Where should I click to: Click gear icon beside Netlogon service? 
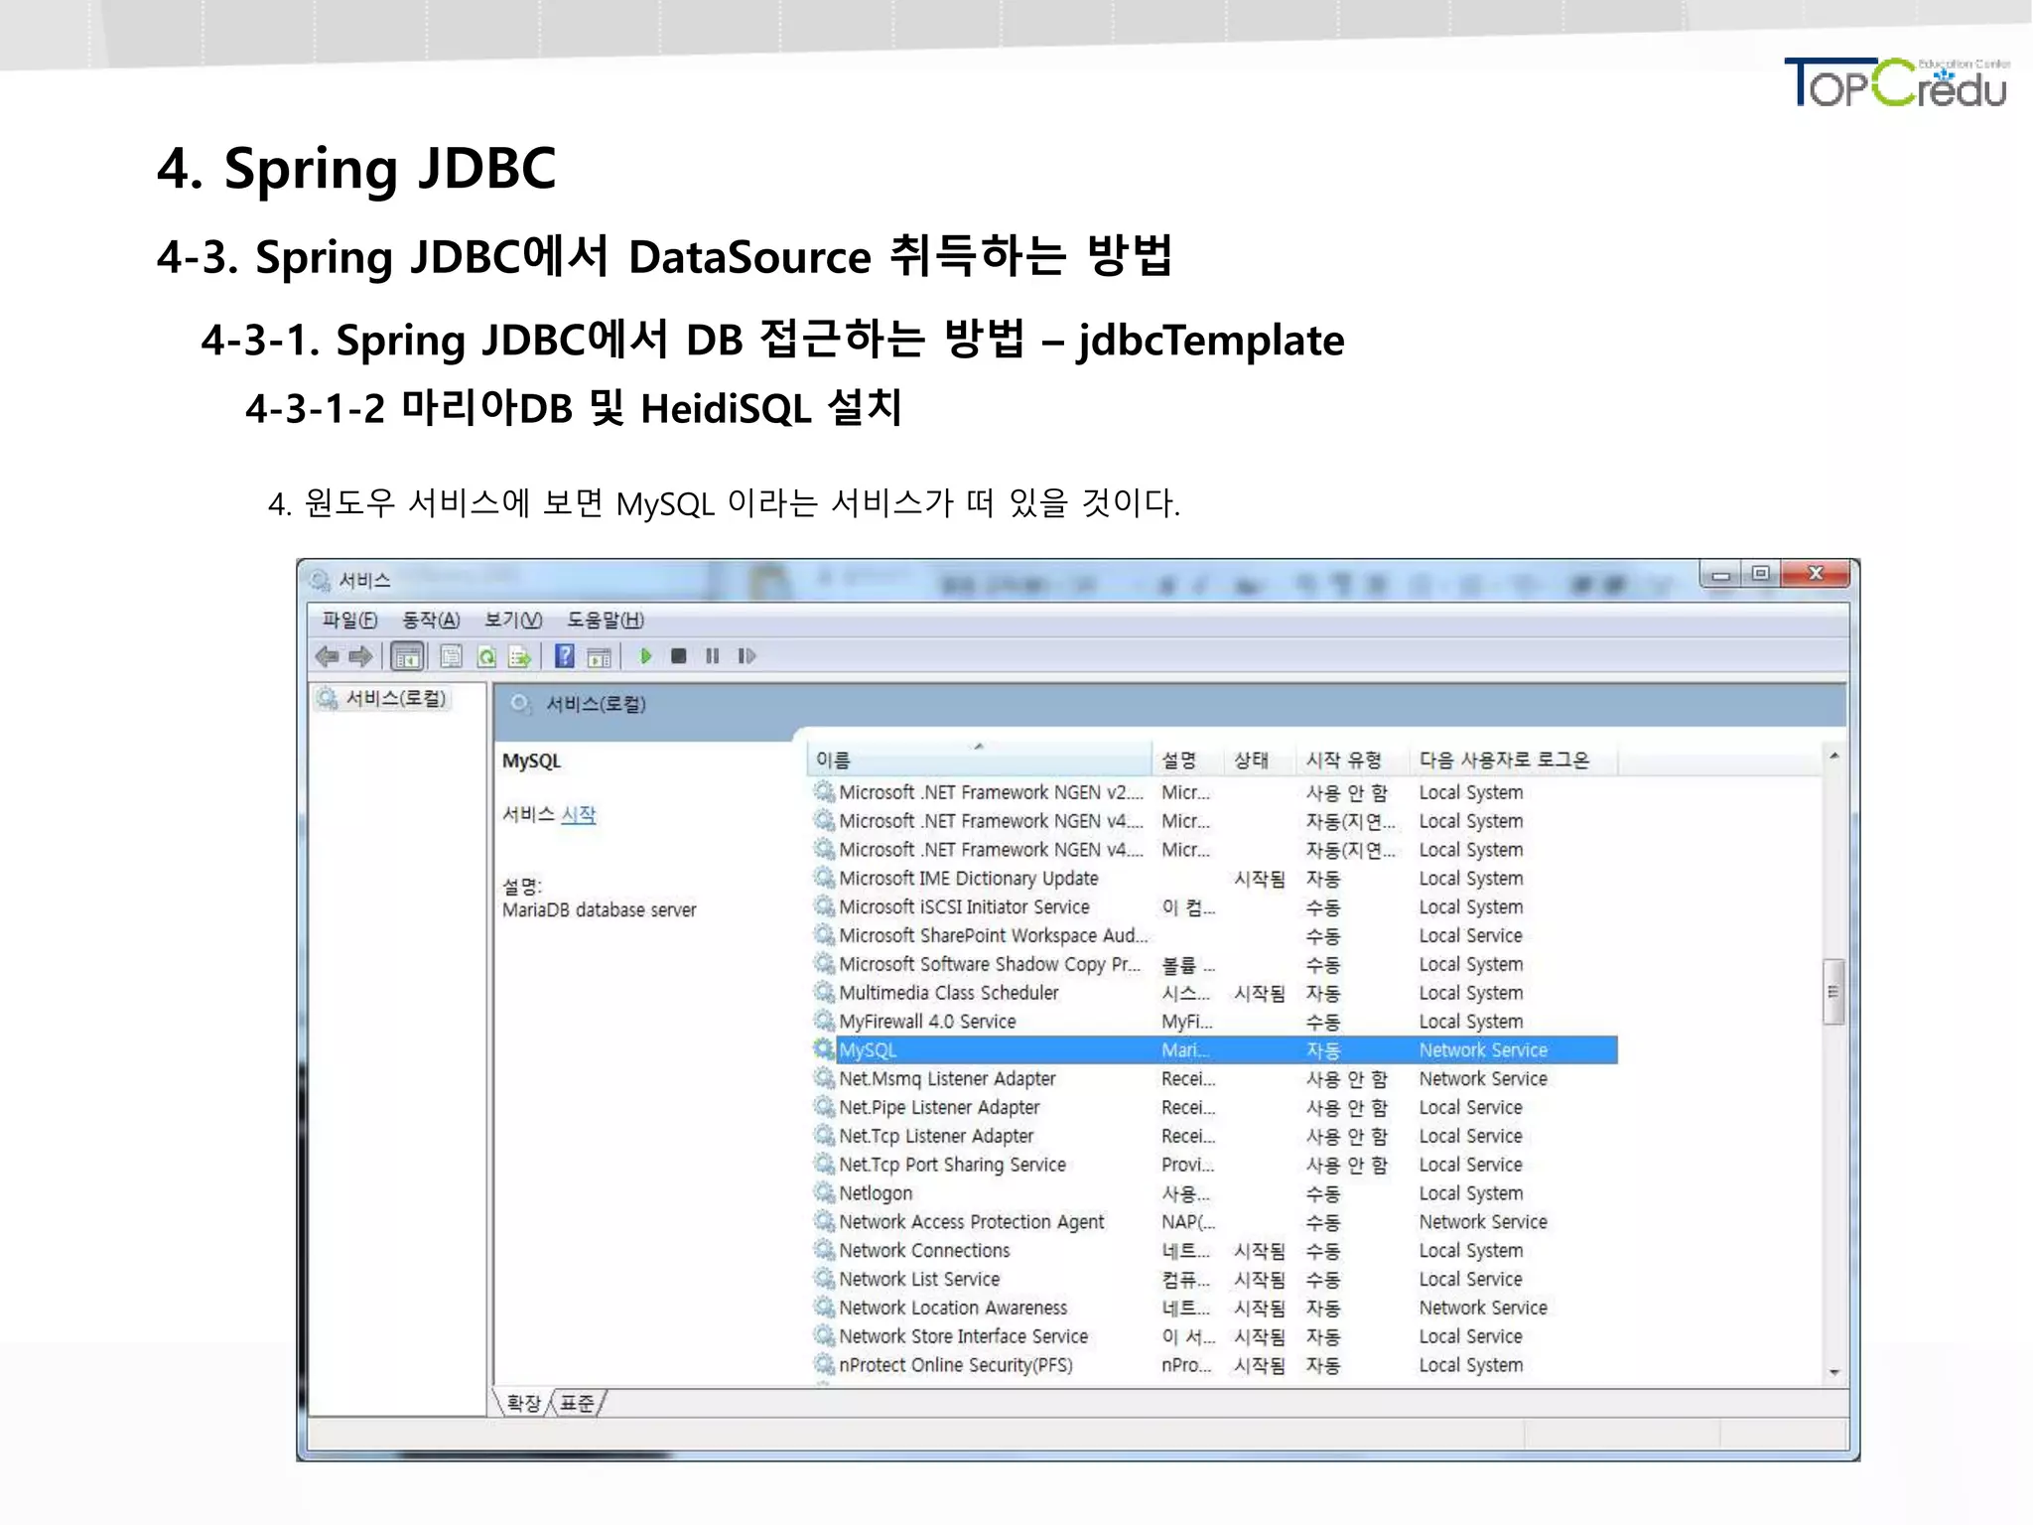point(824,1192)
